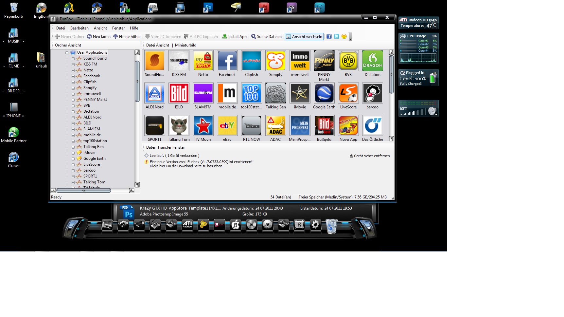Expand the Netto folder node

73,70
